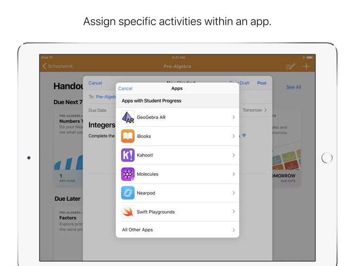Expand the Kahoot! row chevron
This screenshot has height=266, width=355.
pyautogui.click(x=234, y=155)
